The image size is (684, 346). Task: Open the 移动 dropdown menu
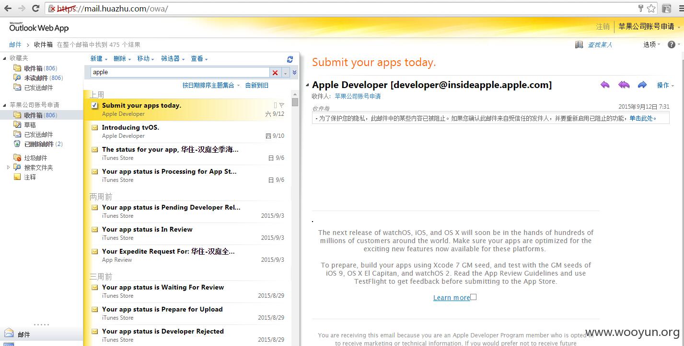(146, 59)
